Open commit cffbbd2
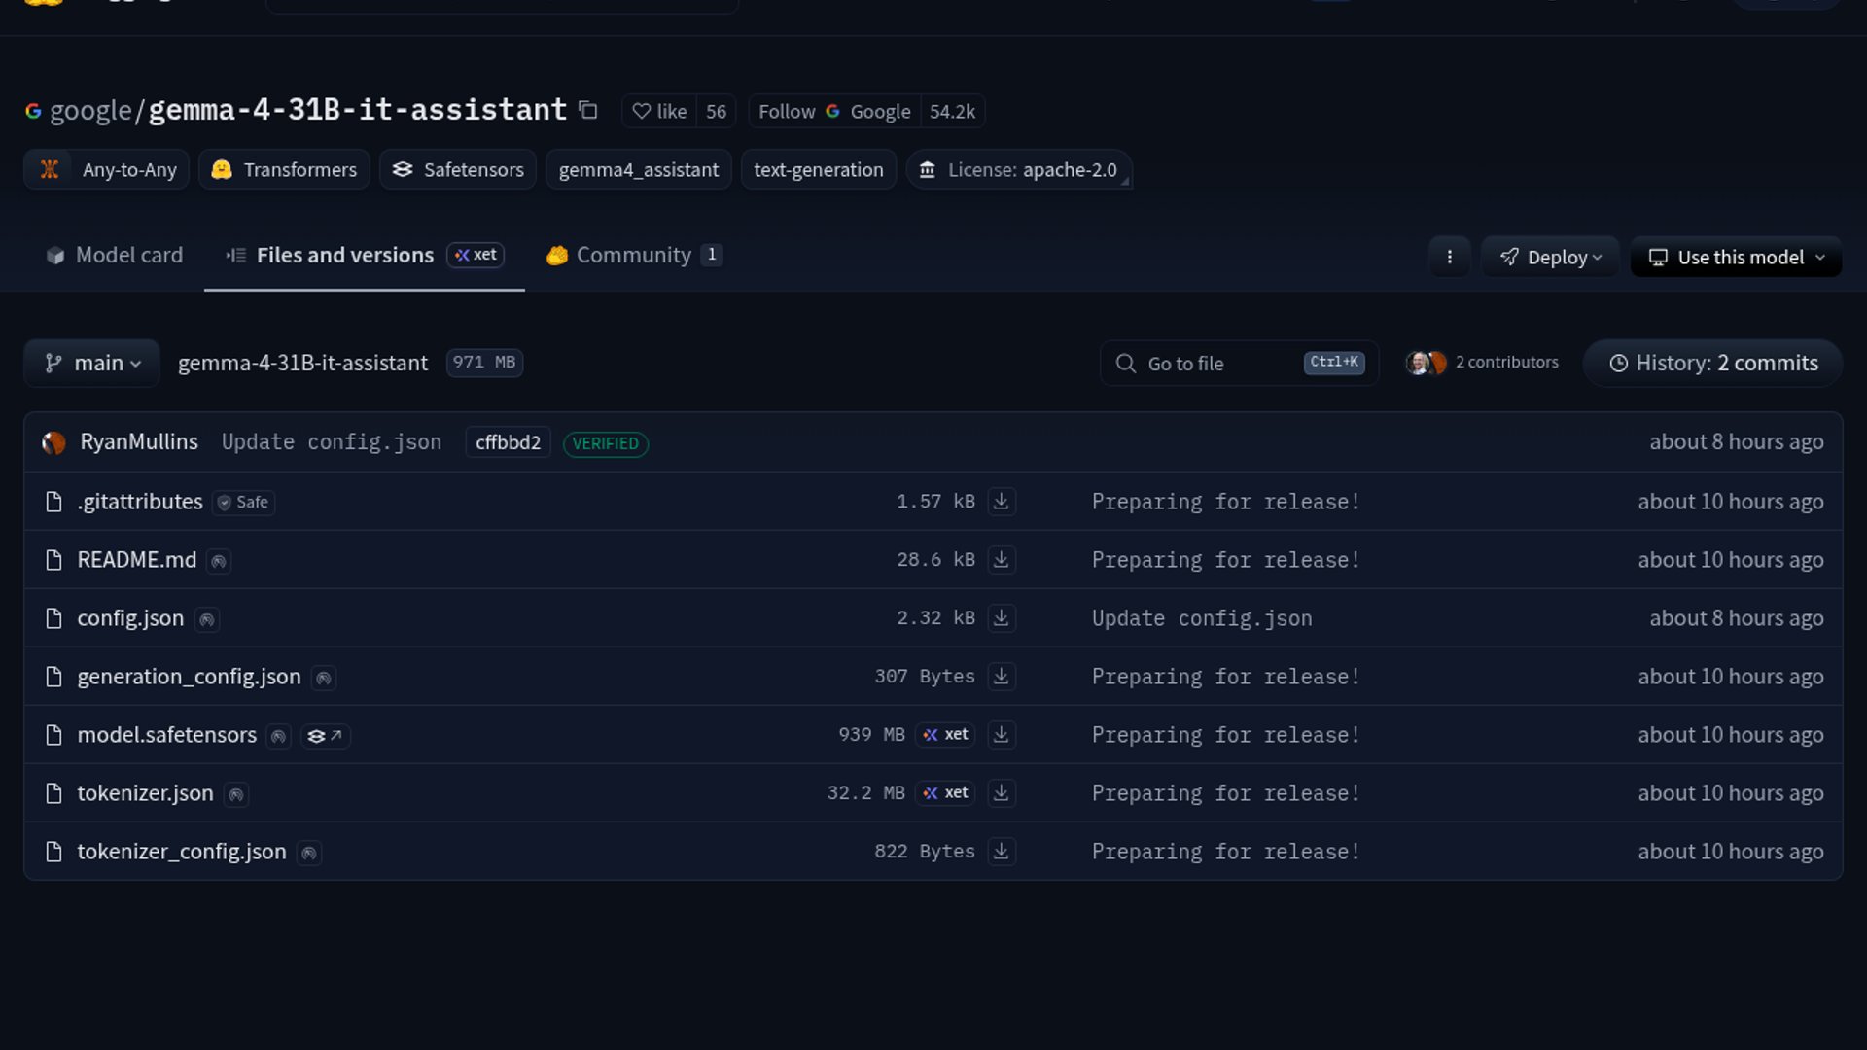The width and height of the screenshot is (1867, 1050). tap(508, 442)
